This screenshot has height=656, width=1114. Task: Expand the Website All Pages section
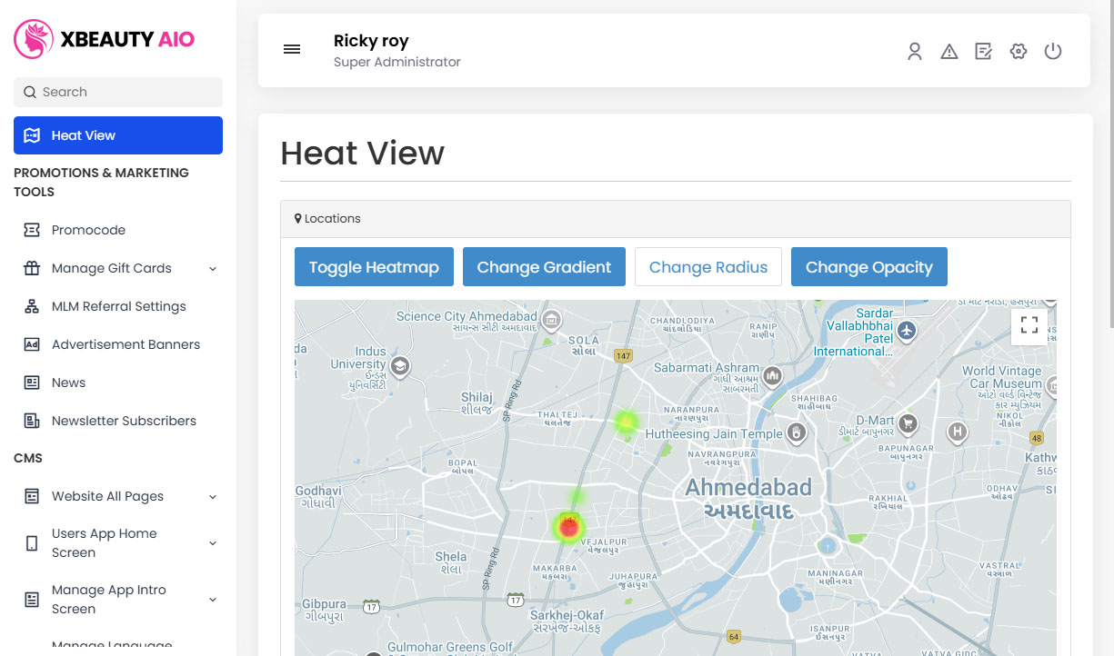pyautogui.click(x=212, y=496)
